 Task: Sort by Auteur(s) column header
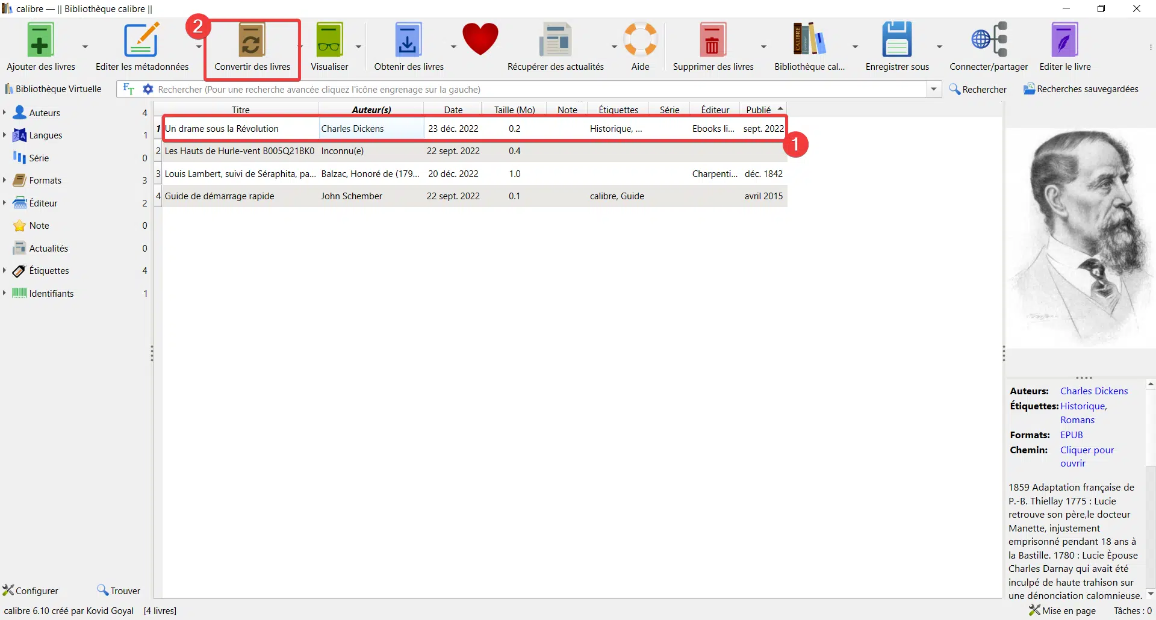(x=371, y=110)
